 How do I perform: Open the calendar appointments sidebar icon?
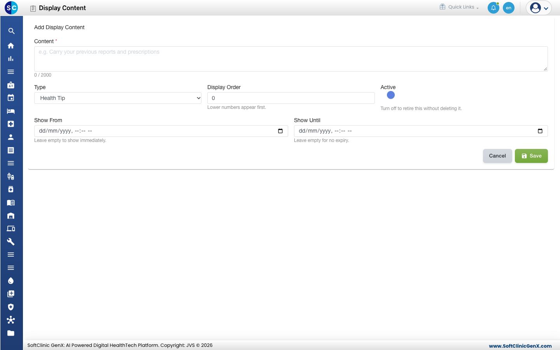coord(11,98)
